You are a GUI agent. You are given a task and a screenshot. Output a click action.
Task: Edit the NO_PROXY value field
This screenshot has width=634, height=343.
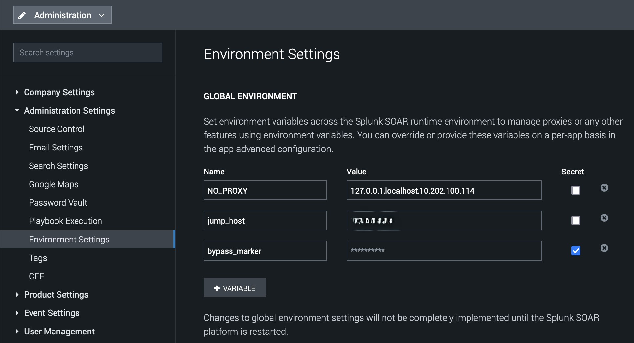[x=444, y=191]
